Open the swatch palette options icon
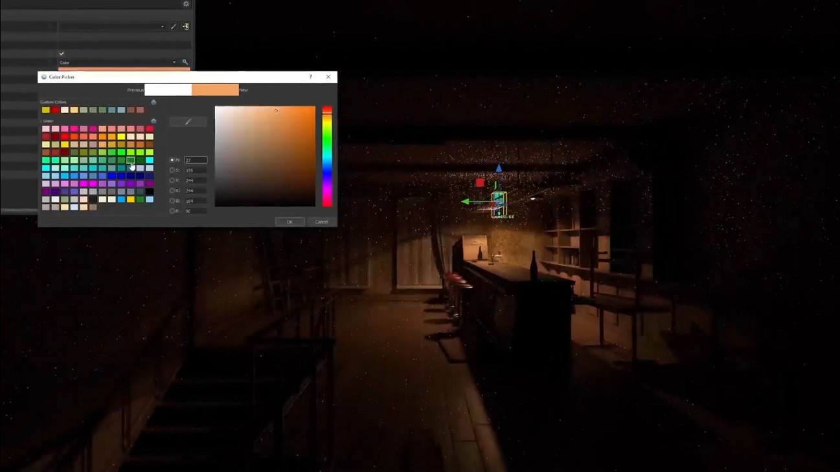The image size is (840, 472). pos(153,121)
